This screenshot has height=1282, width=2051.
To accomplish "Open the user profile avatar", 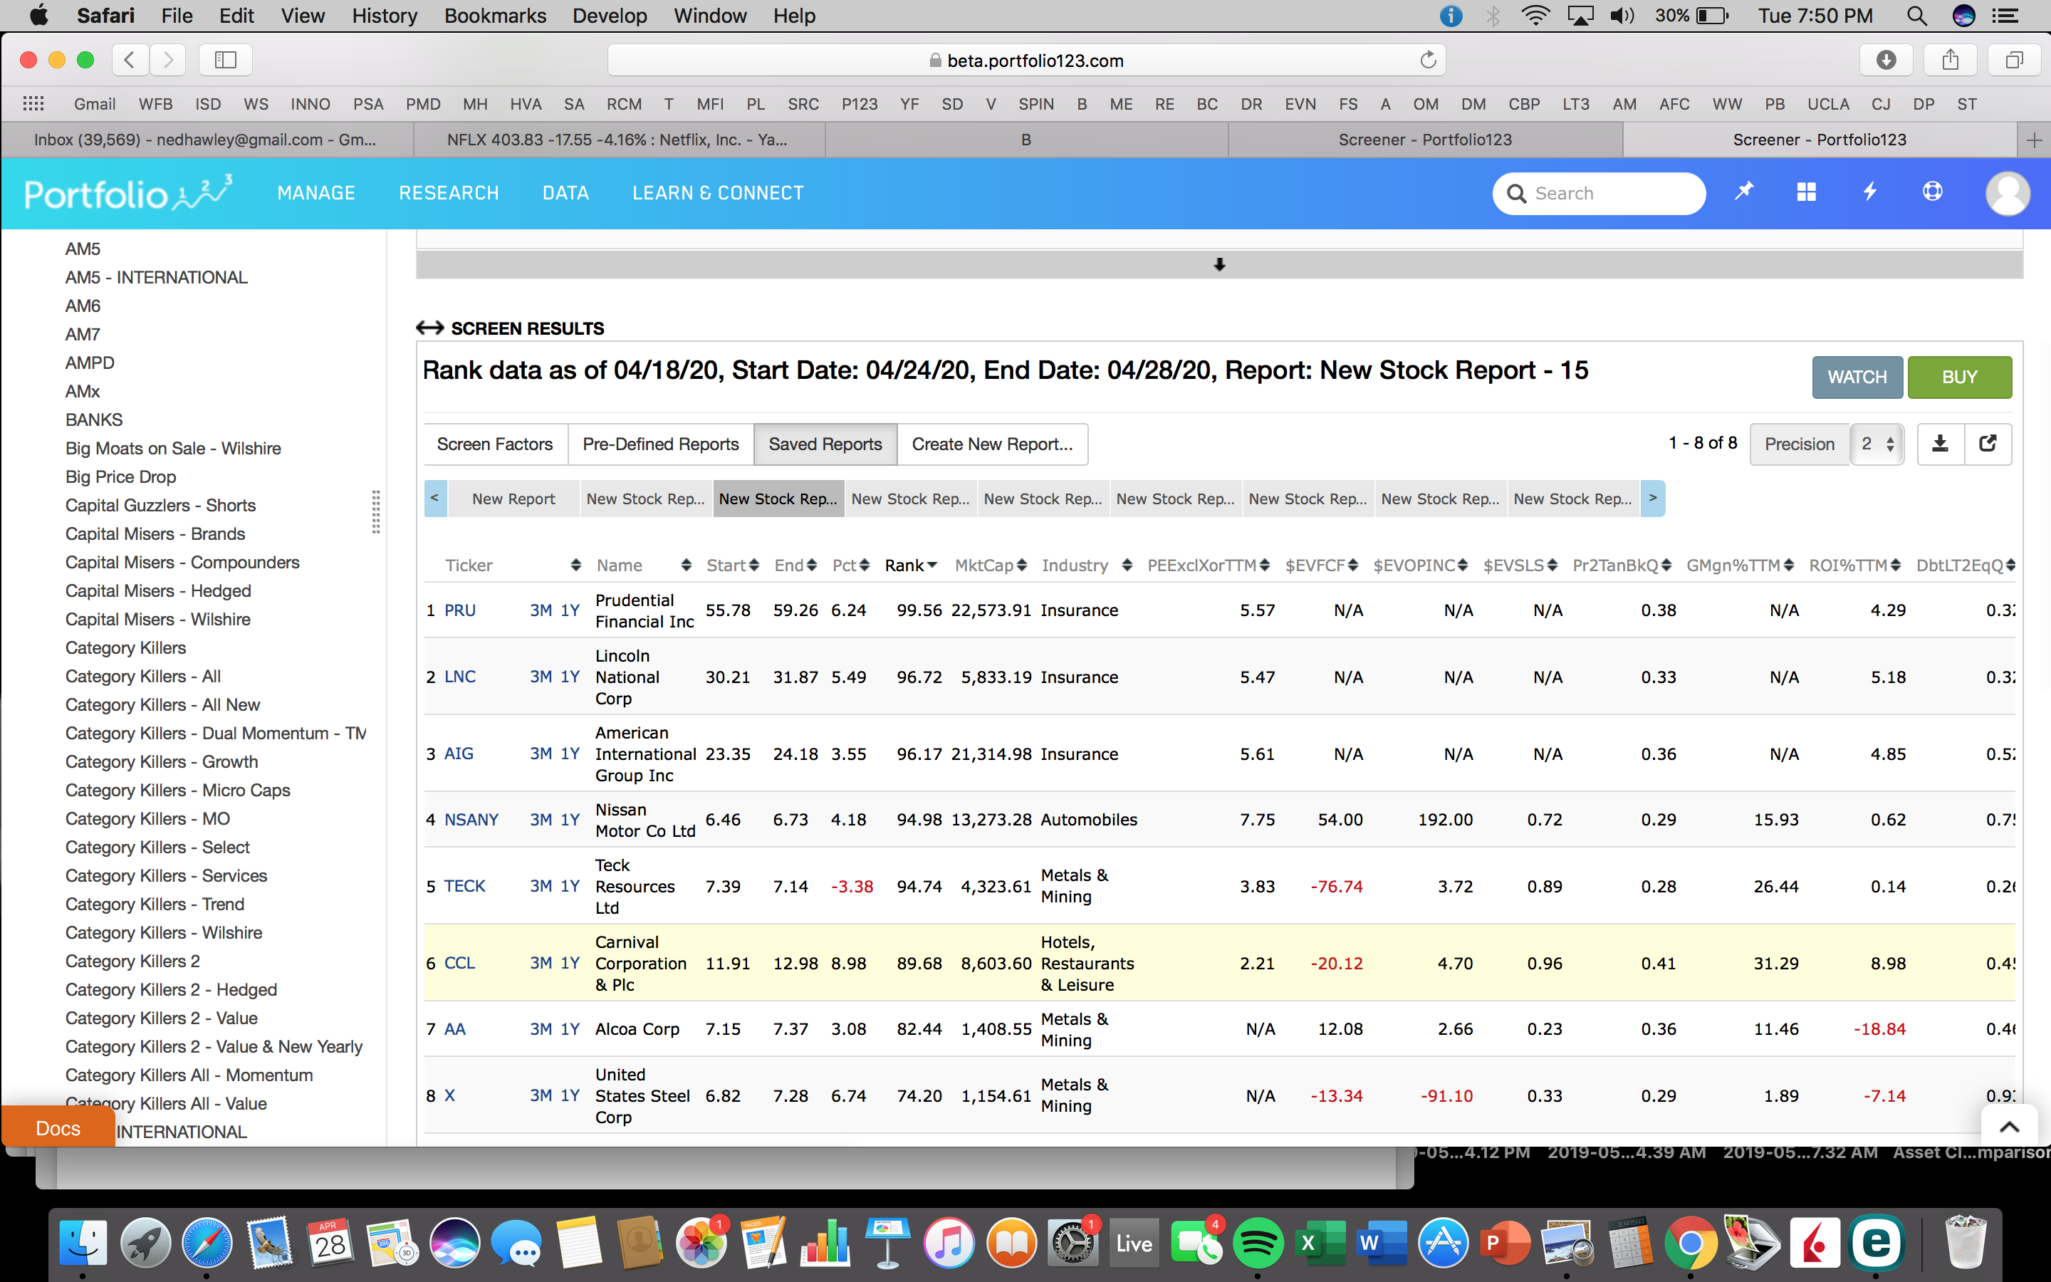I will [x=2007, y=193].
